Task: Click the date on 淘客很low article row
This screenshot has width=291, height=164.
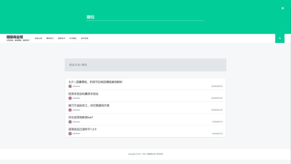Action: [x=217, y=122]
